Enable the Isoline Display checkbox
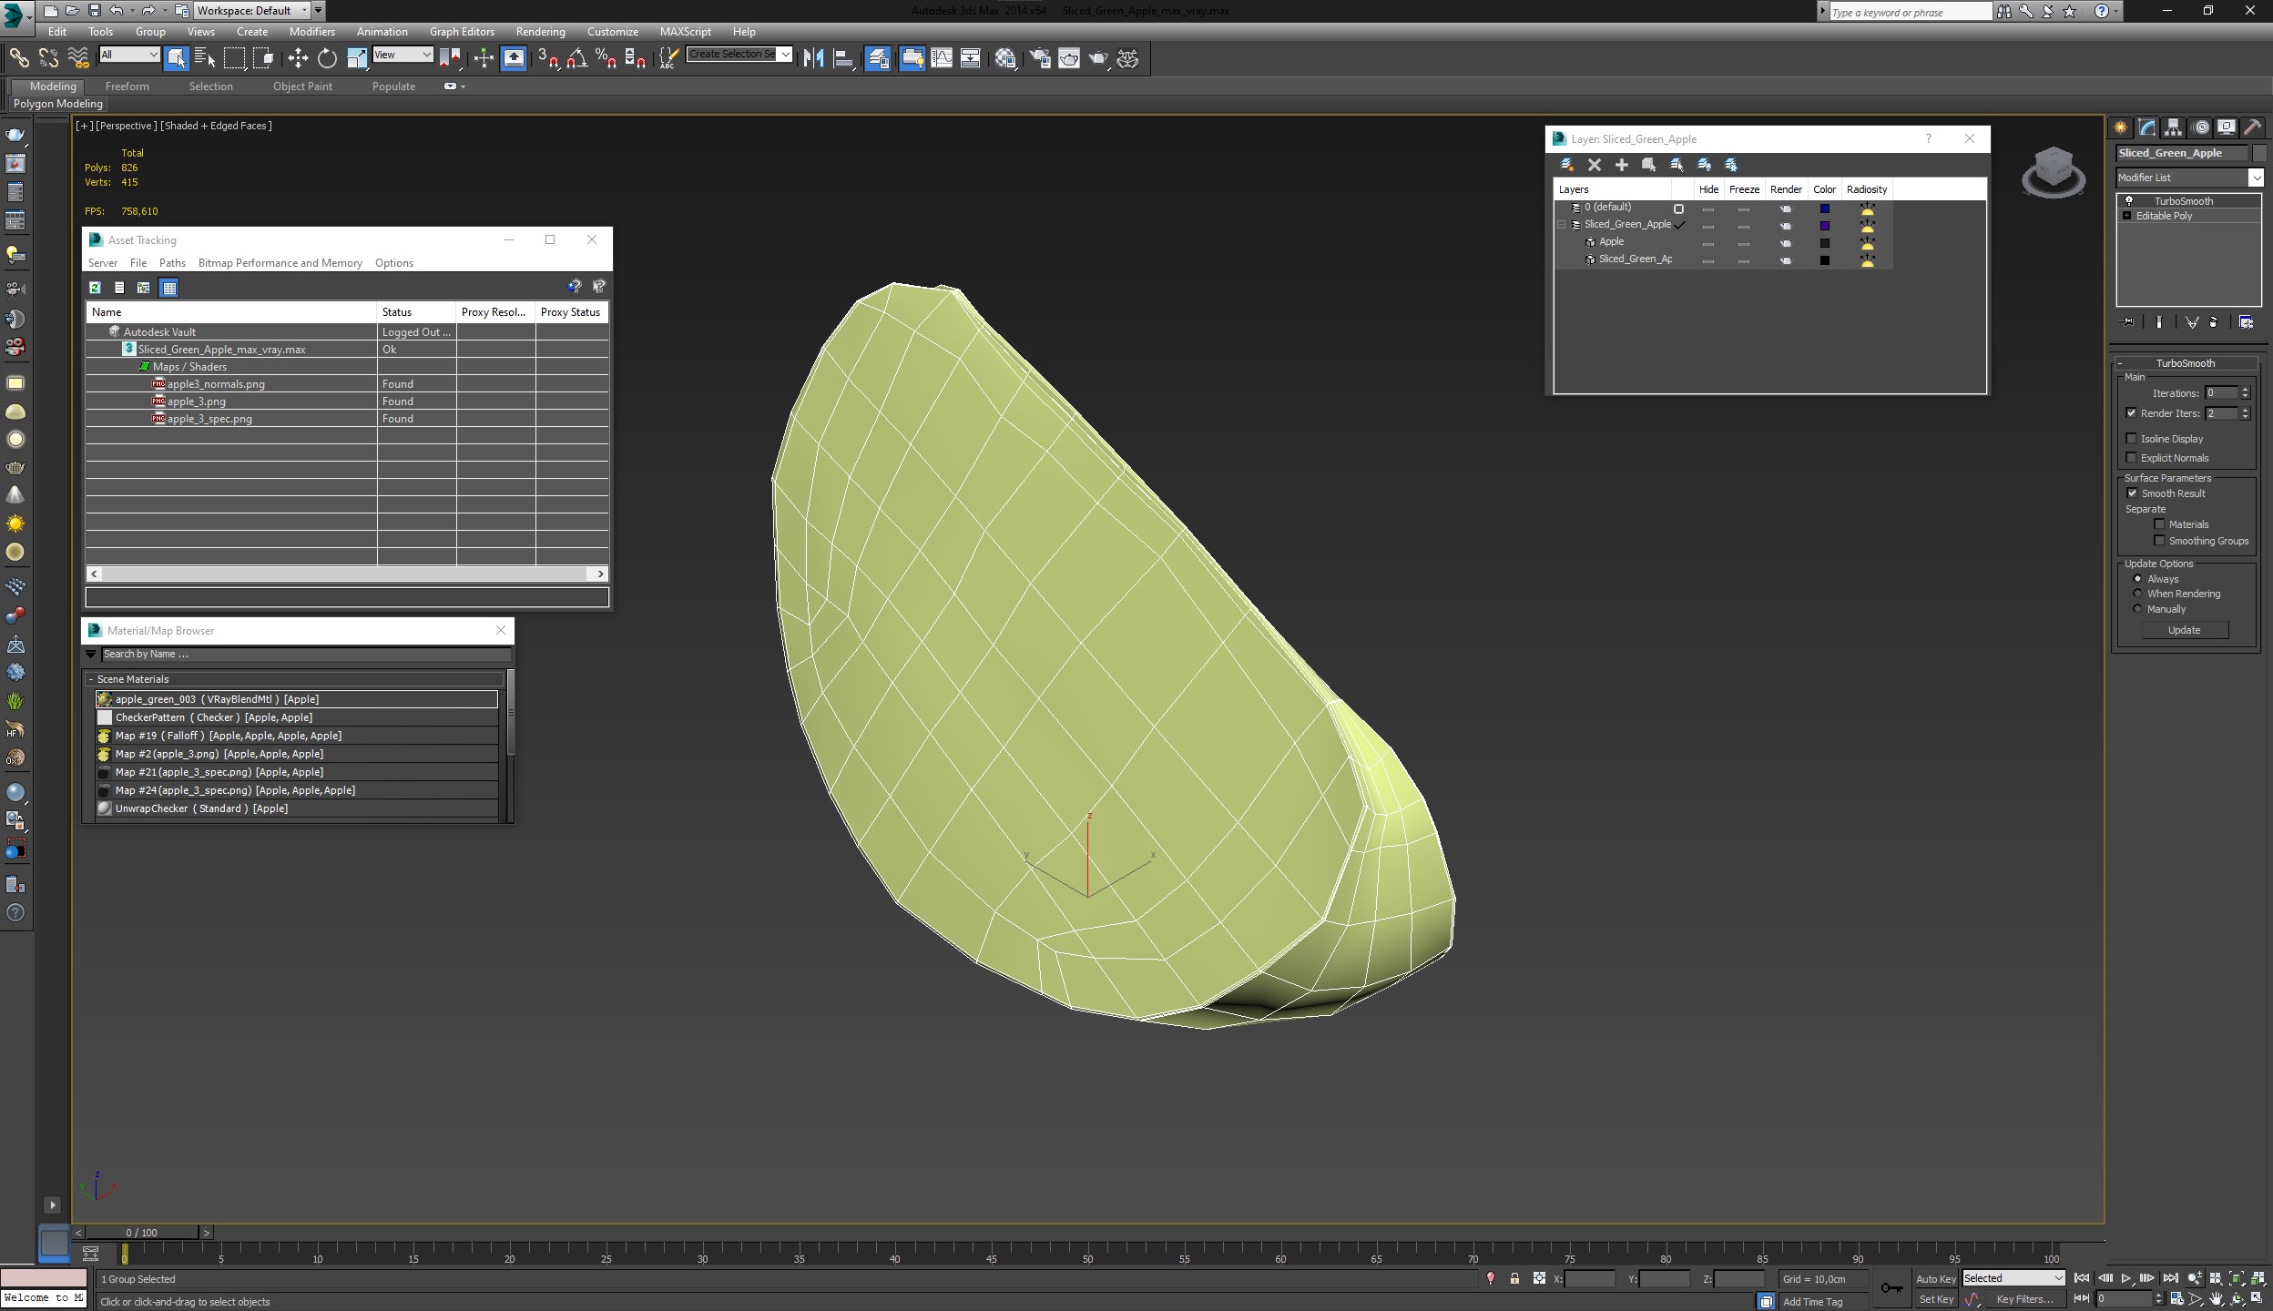The width and height of the screenshot is (2273, 1311). [x=2132, y=439]
